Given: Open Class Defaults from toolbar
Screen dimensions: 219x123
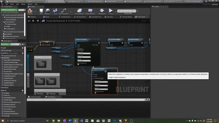Looking at the screenshot, I should coord(90,11).
